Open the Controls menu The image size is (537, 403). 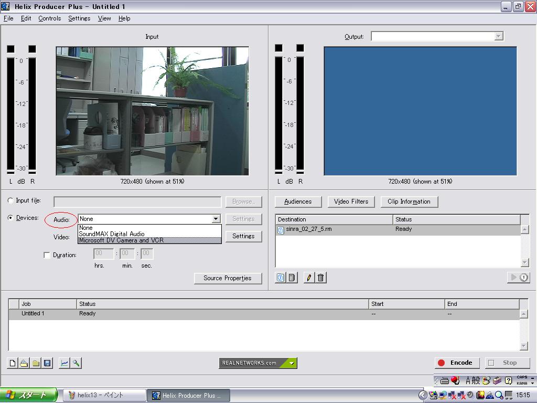click(50, 18)
